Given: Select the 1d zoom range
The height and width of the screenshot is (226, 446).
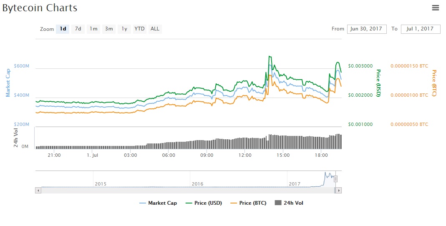Looking at the screenshot, I should click(x=63, y=29).
